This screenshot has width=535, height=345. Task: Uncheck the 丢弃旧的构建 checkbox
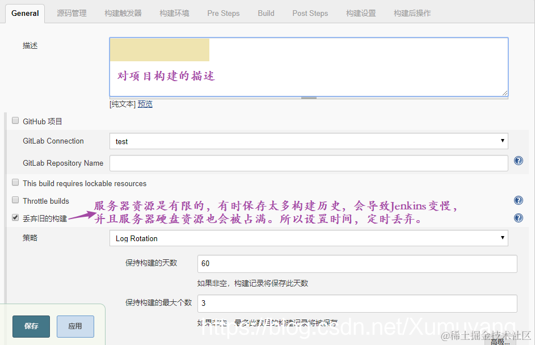[x=15, y=217]
